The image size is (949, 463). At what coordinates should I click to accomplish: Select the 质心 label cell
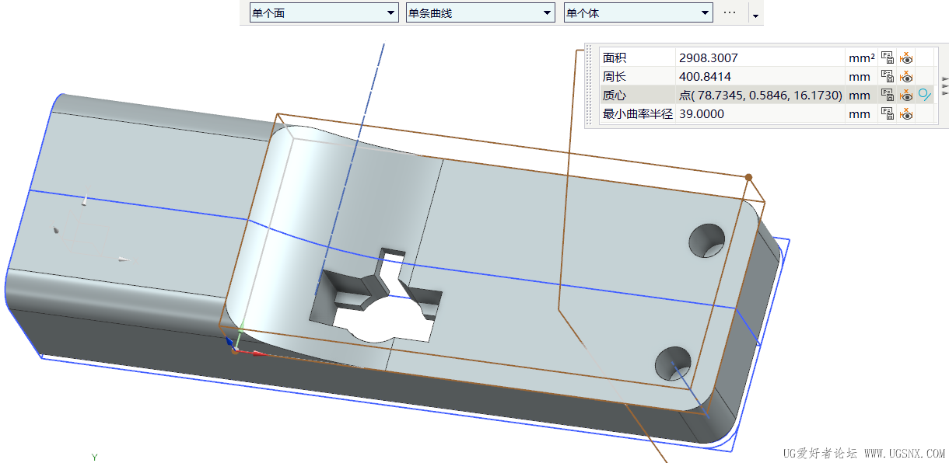(x=638, y=95)
